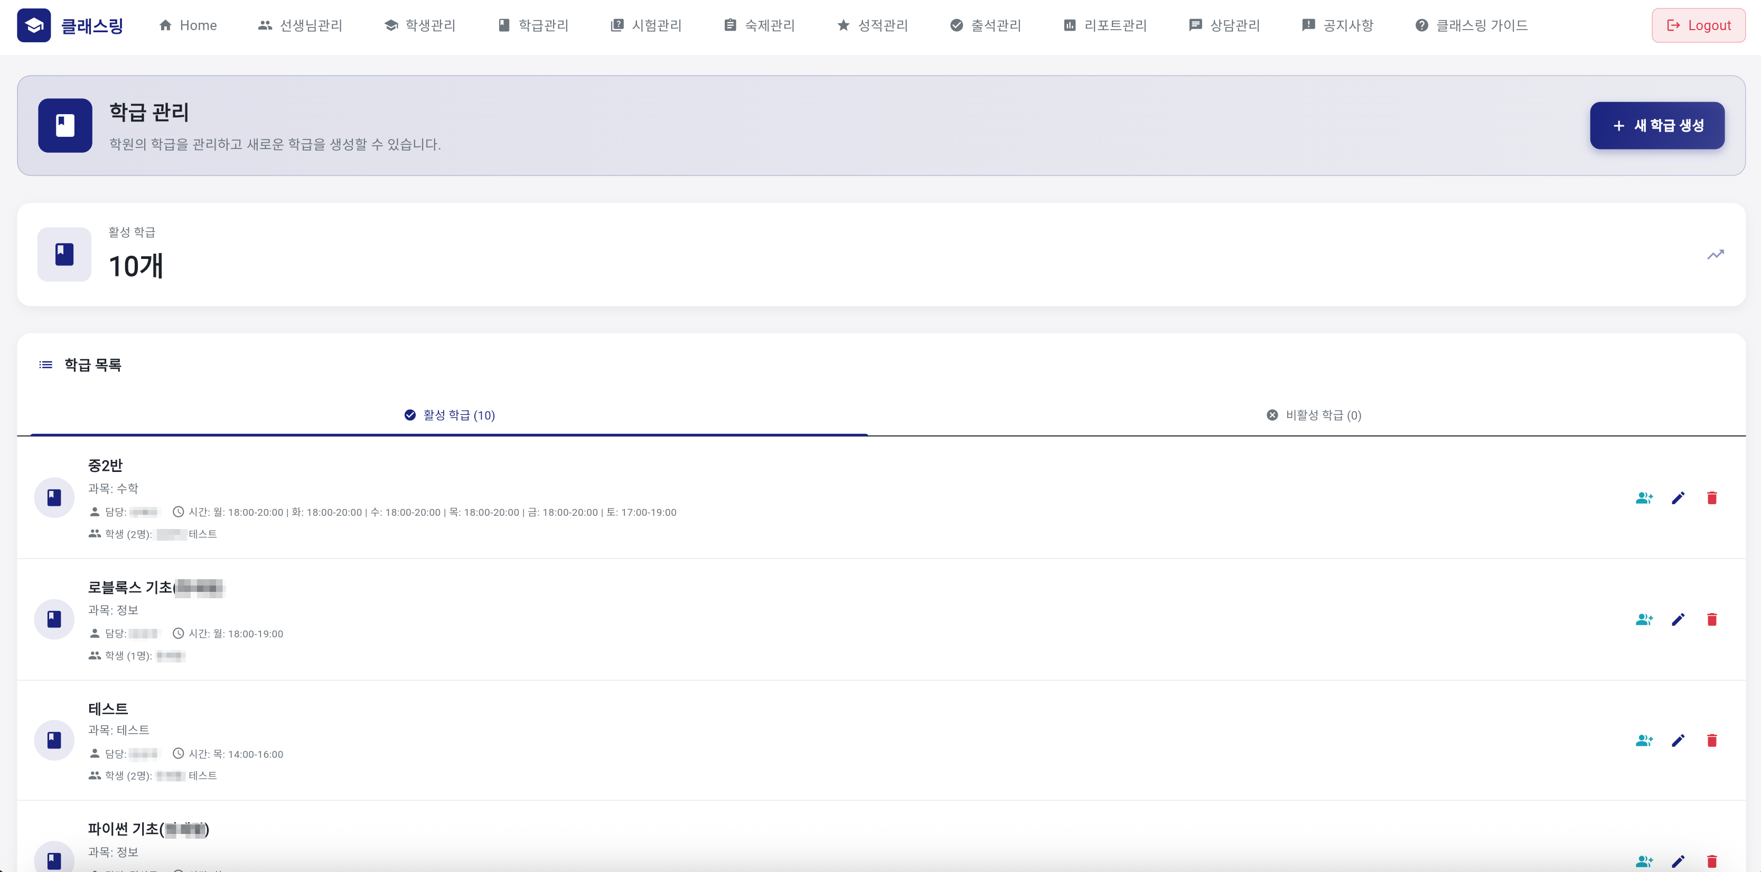Click the Logout button
This screenshot has height=872, width=1761.
1698,25
